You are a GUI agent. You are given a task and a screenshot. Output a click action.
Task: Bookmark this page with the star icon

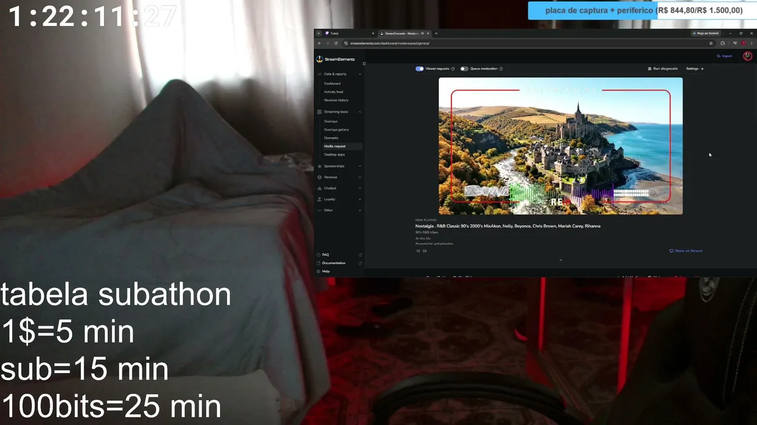(x=711, y=43)
